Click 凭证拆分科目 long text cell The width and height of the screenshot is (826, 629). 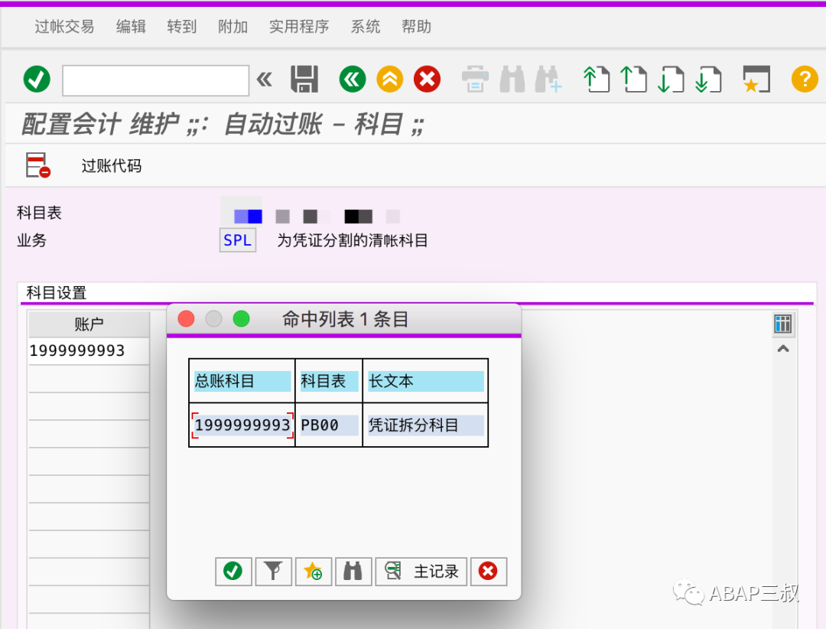426,425
